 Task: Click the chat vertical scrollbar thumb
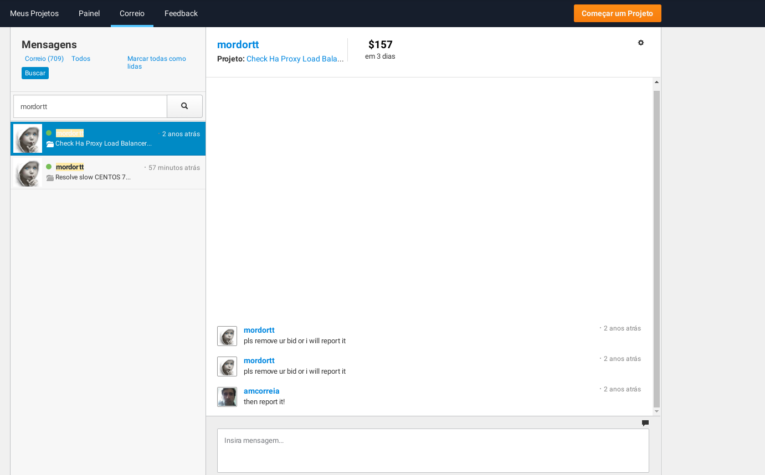(657, 249)
